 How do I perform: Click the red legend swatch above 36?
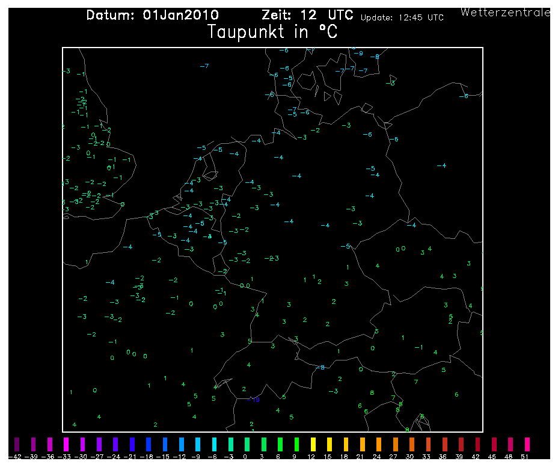pos(445,444)
